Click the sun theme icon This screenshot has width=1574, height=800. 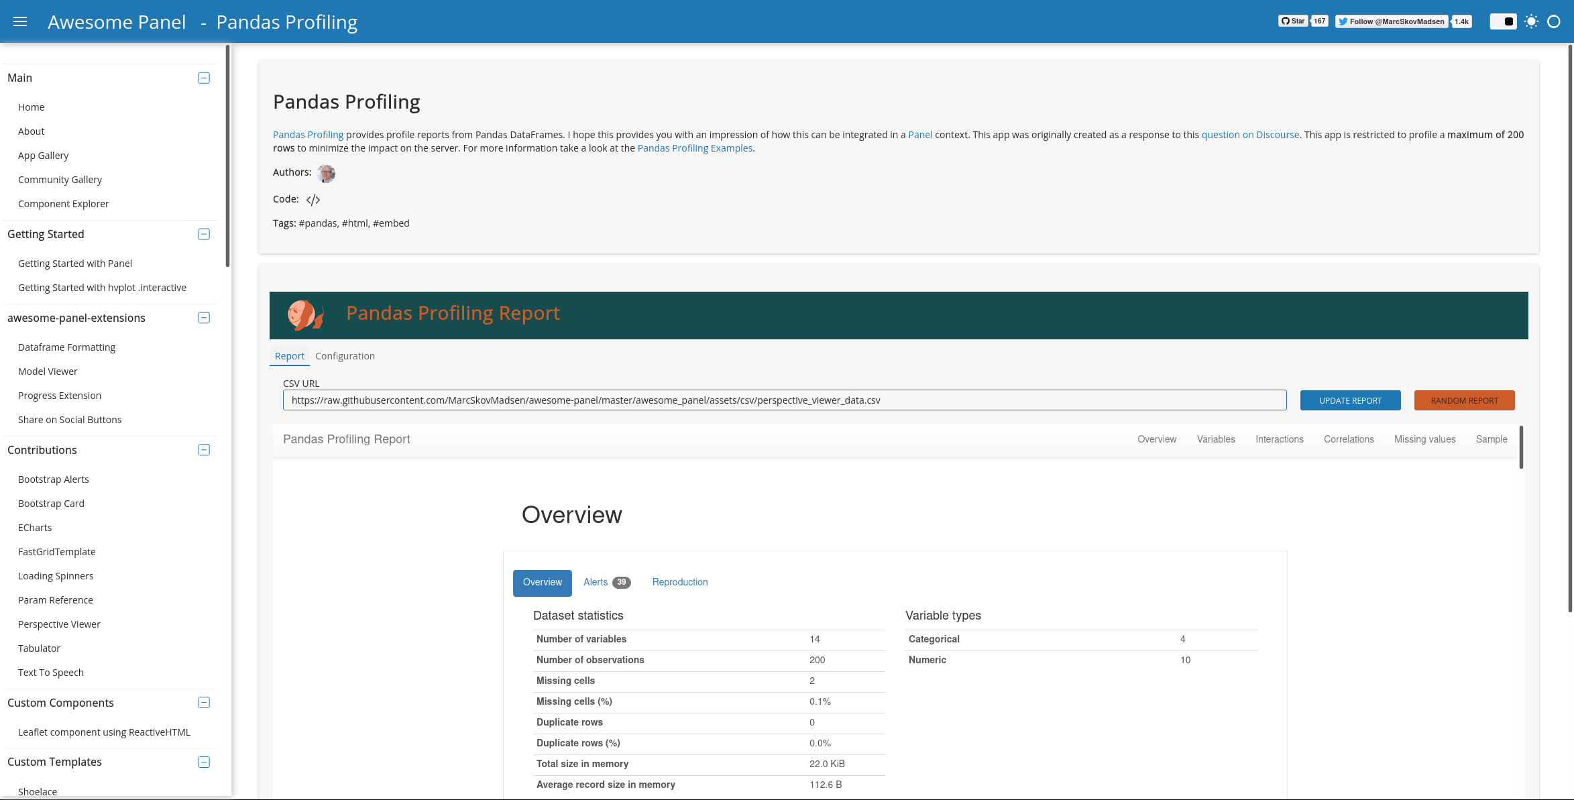1531,21
